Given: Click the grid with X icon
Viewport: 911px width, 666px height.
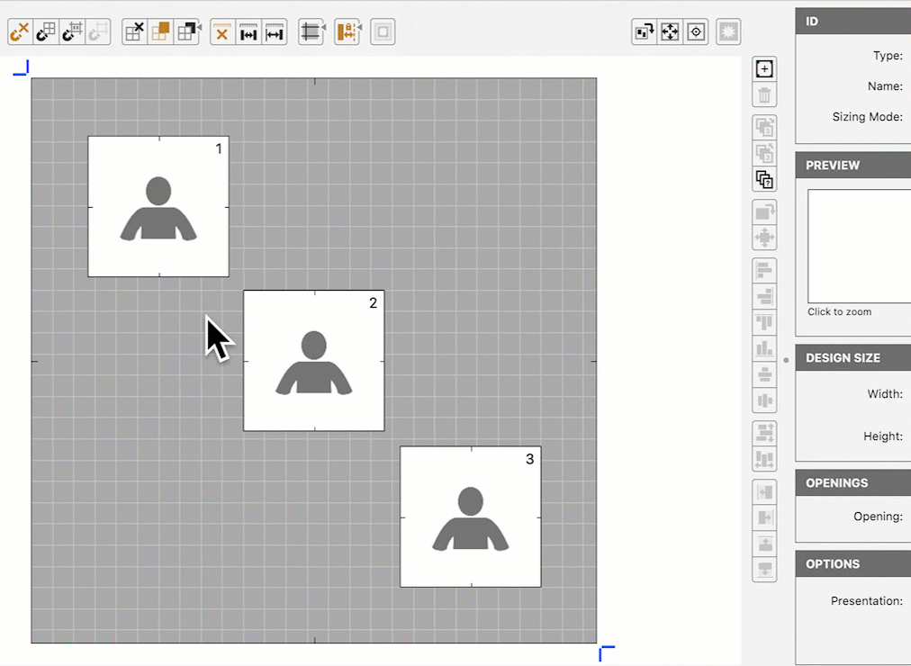Looking at the screenshot, I should coord(134,32).
